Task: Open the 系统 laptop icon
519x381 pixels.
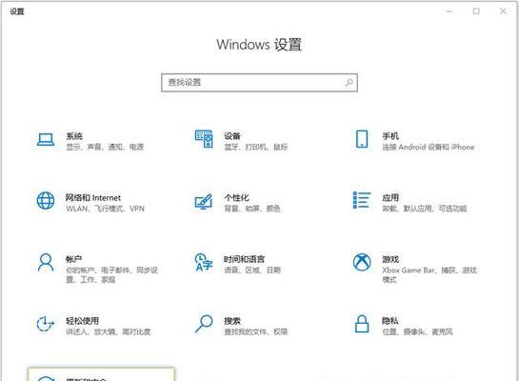Action: [46, 140]
